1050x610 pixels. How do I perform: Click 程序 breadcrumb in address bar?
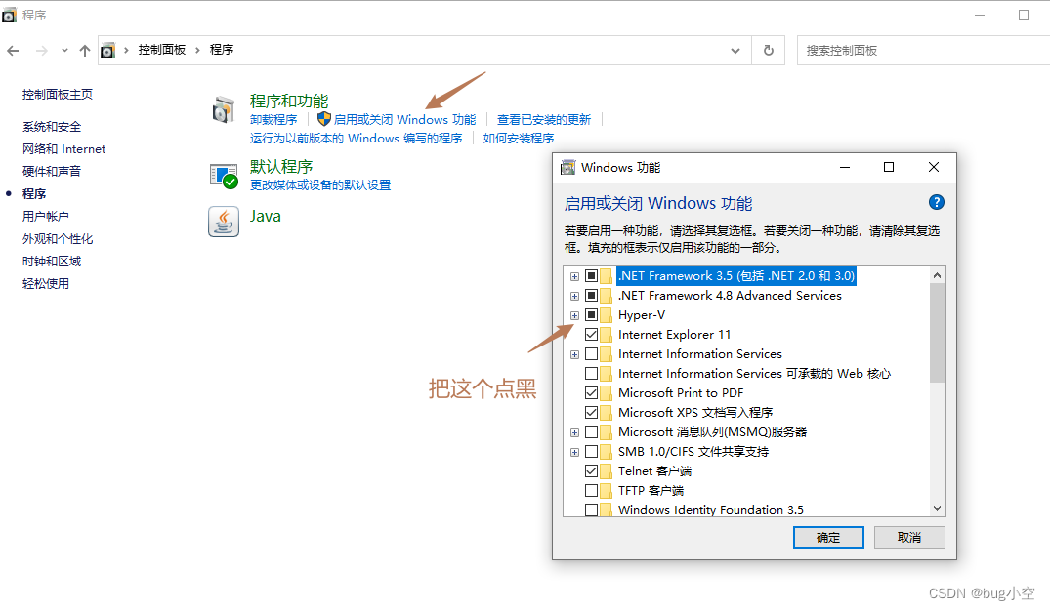[x=222, y=50]
